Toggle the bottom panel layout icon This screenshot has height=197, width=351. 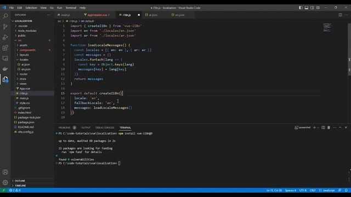(307, 8)
